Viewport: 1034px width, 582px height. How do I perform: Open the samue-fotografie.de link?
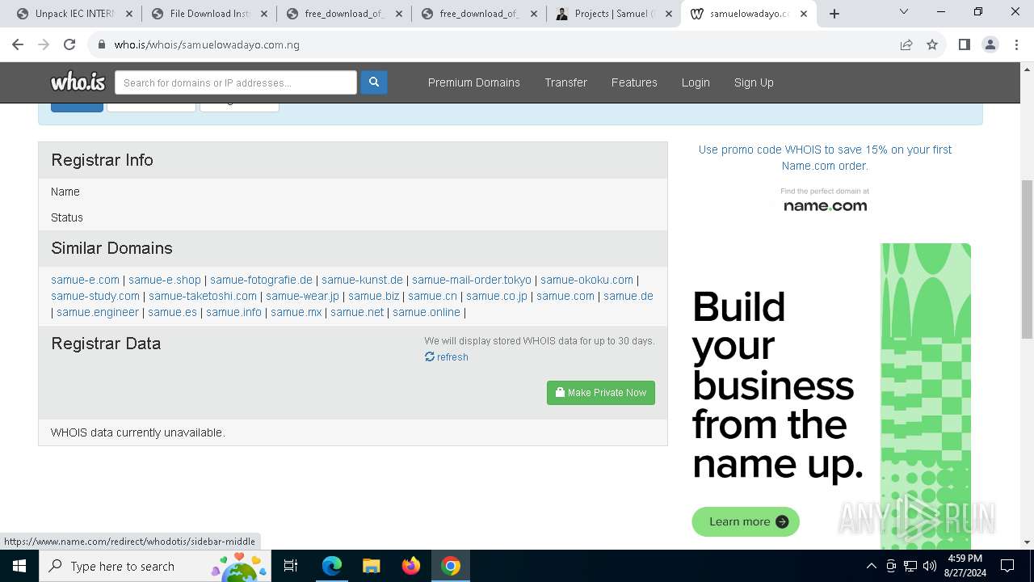(261, 280)
